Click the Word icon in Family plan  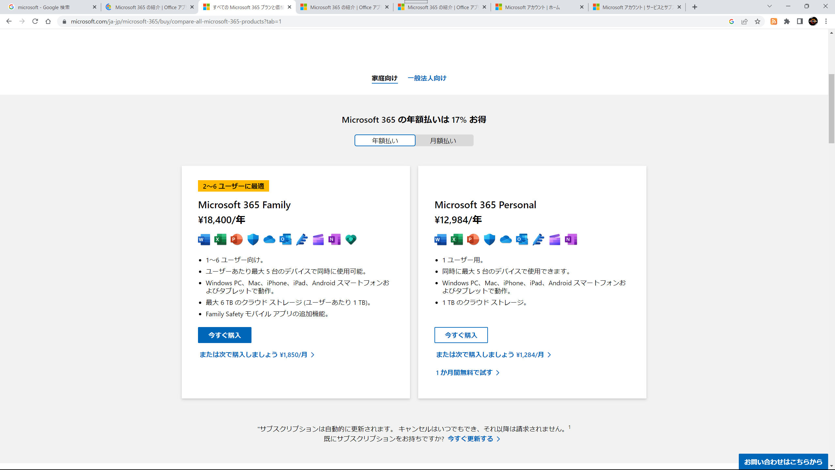coord(204,240)
